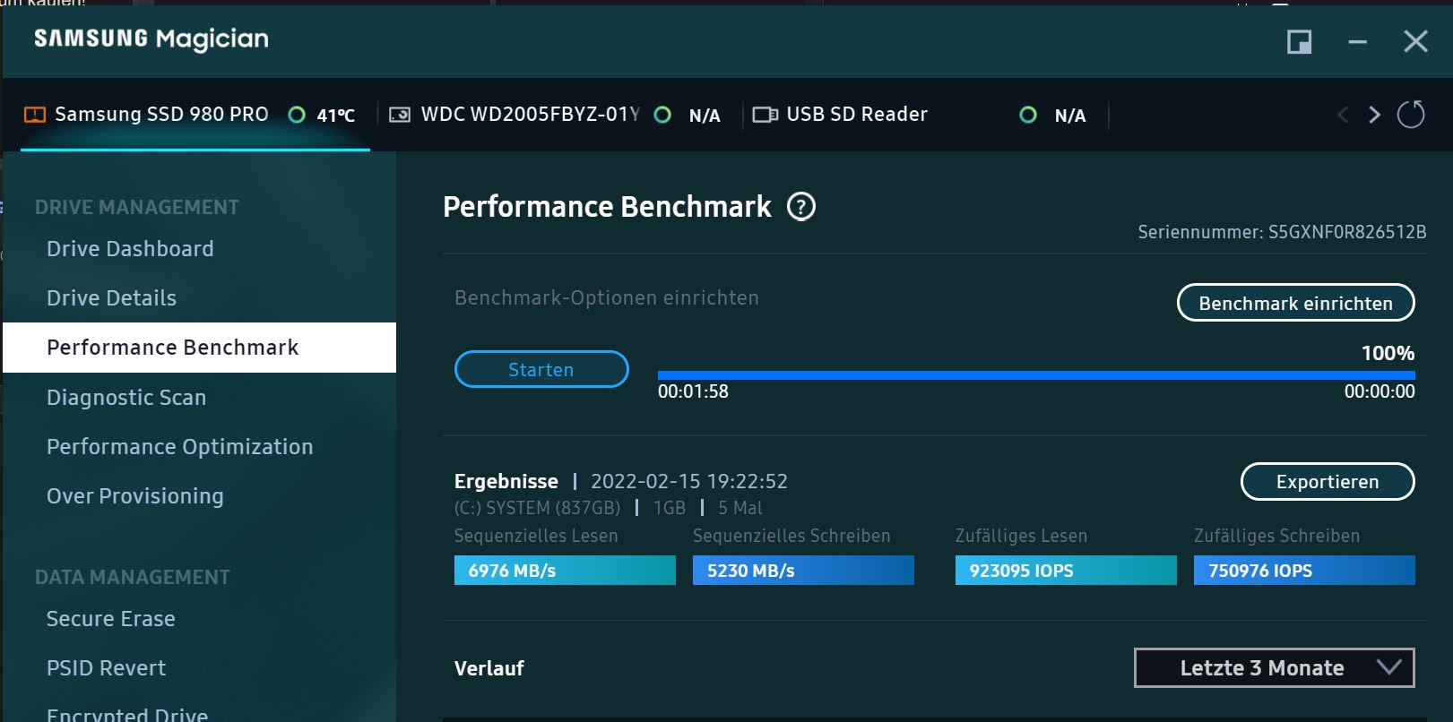The height and width of the screenshot is (722, 1453).
Task: Click the 750976 IOPS random write bar
Action: 1304,571
